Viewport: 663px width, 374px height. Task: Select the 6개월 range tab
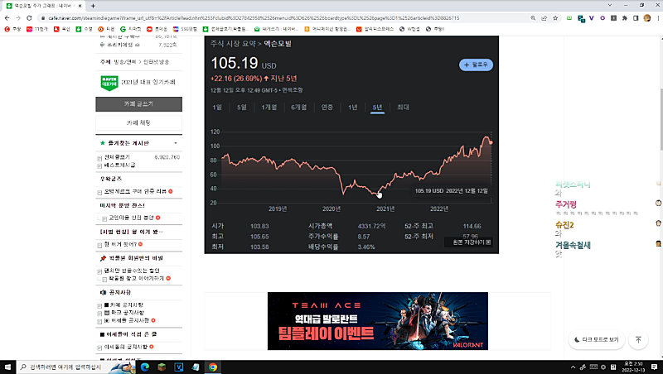(298, 108)
